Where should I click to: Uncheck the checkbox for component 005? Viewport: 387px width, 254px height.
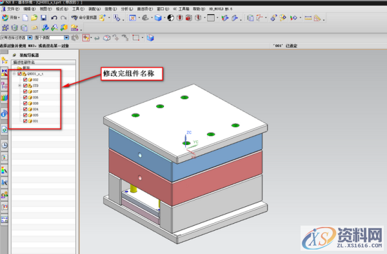point(25,115)
